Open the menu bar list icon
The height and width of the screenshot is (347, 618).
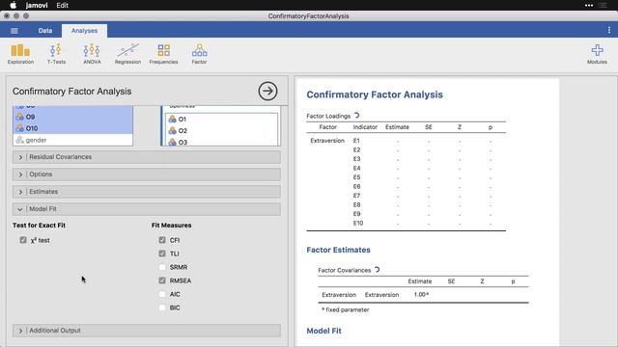pos(603,5)
